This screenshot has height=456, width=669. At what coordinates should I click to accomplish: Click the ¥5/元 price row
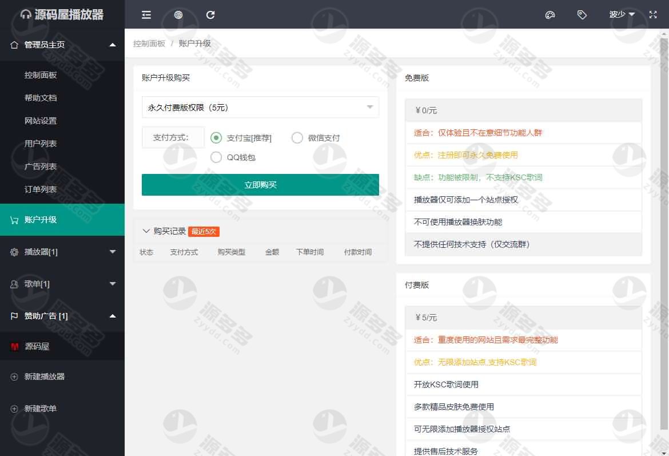click(x=523, y=318)
